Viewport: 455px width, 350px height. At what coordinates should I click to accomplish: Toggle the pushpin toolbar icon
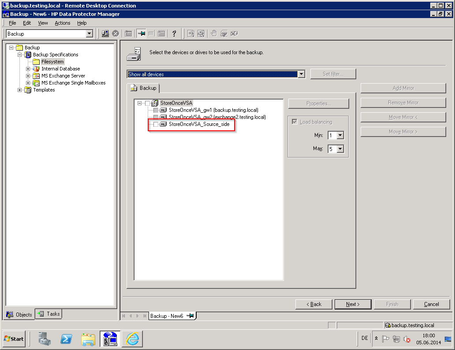(x=142, y=33)
